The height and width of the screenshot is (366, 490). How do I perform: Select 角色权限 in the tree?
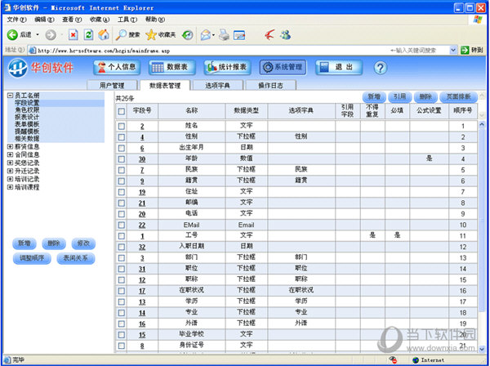(27, 109)
